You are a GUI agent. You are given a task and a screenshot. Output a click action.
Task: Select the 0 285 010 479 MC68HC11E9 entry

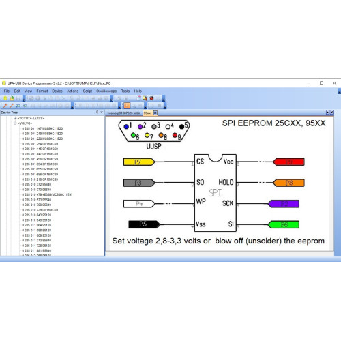[47, 194]
